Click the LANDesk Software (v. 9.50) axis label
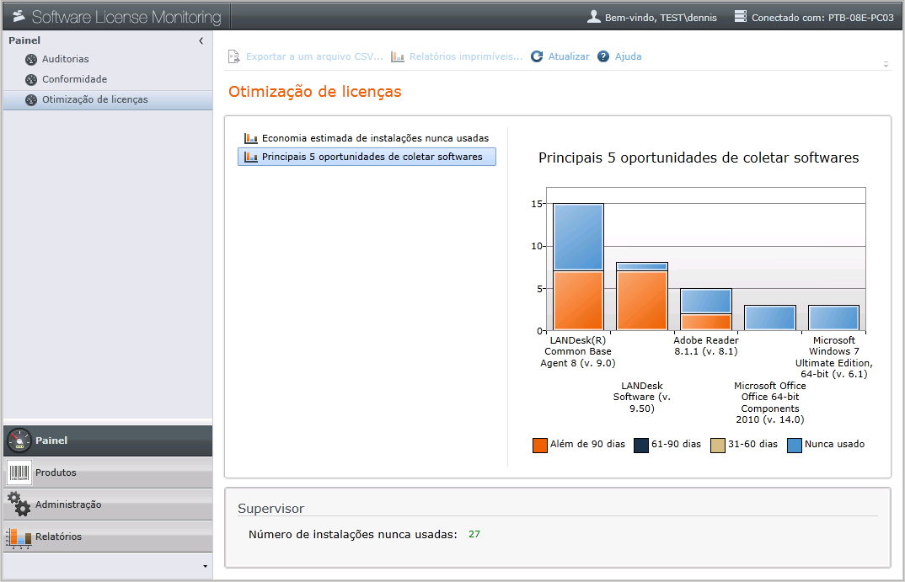The image size is (905, 582). pyautogui.click(x=642, y=397)
